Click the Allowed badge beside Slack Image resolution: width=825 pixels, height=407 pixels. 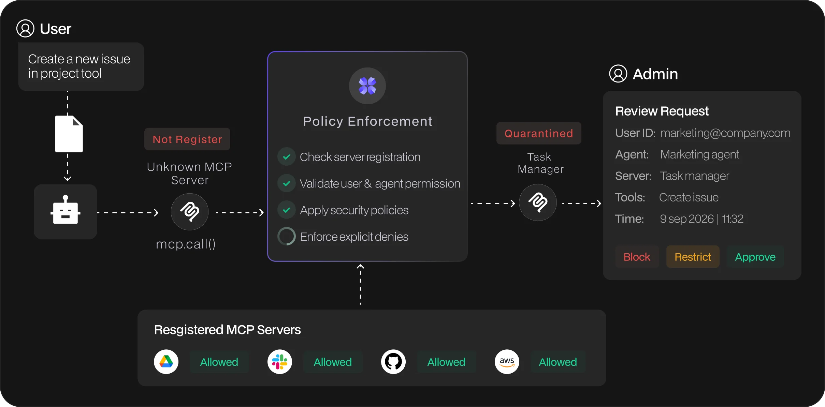[333, 362]
